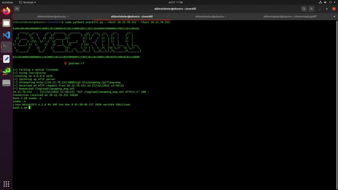Switch to the ~/Downloads/qdiff tab

tap(290, 16)
